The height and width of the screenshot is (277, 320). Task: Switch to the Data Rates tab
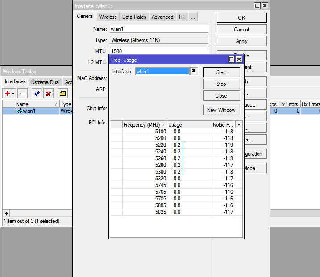pos(134,17)
